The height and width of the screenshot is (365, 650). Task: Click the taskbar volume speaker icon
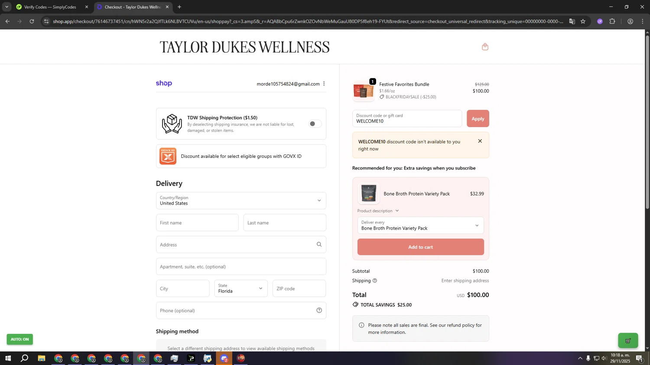(604, 358)
